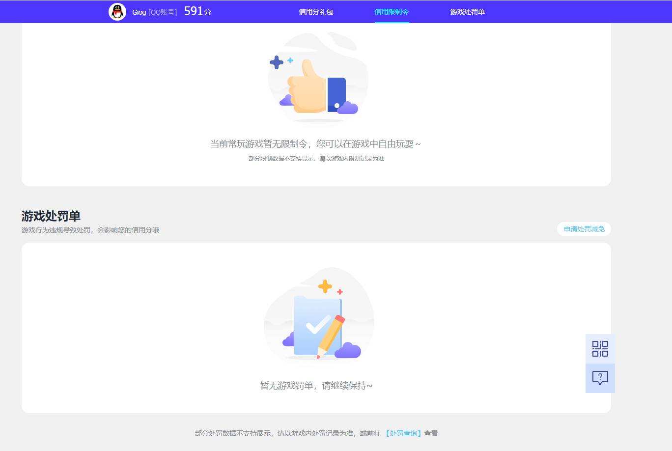672x451 pixels.
Task: Open the help question bubble icon
Action: pos(600,378)
